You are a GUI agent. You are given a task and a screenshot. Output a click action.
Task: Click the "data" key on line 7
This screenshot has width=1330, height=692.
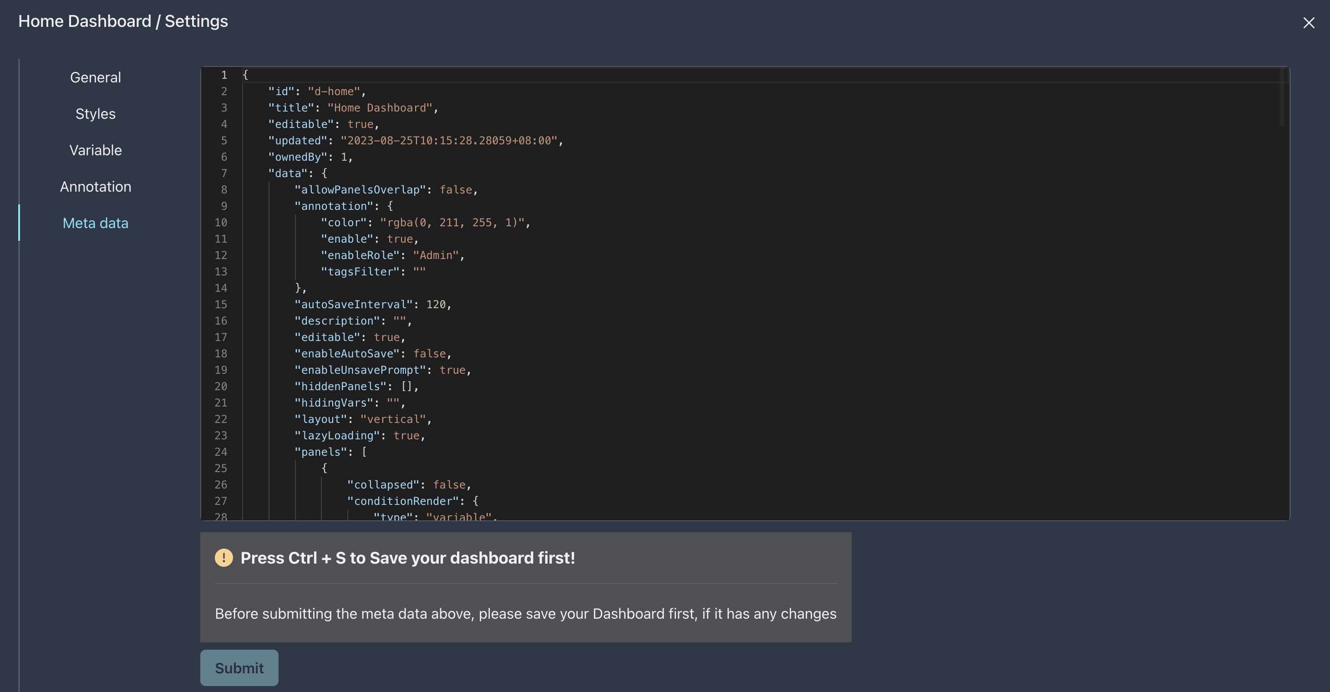coord(288,173)
